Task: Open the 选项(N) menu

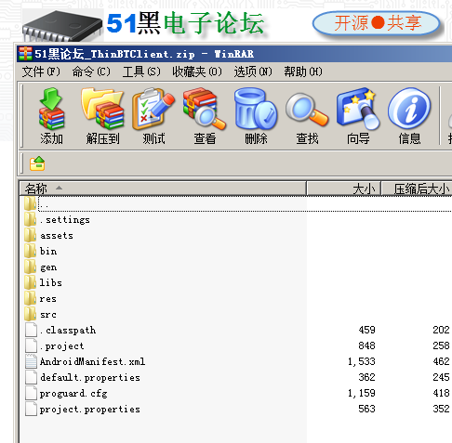Action: pyautogui.click(x=253, y=72)
